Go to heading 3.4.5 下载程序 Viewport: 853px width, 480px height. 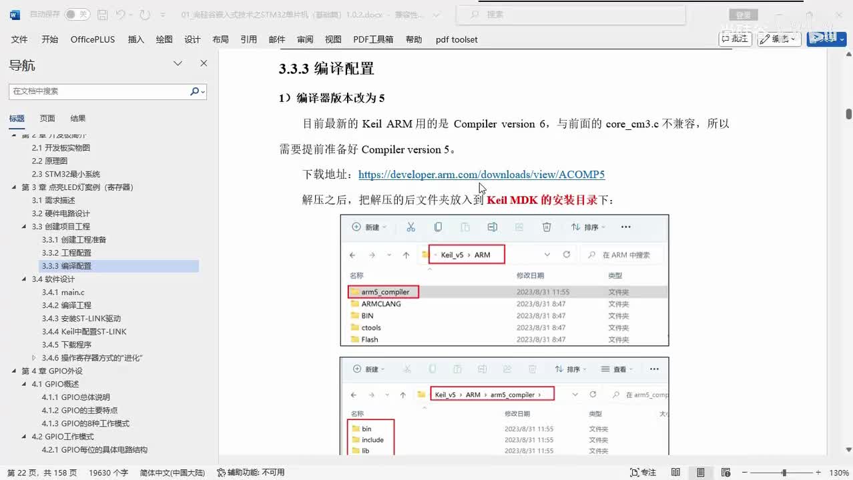point(67,345)
